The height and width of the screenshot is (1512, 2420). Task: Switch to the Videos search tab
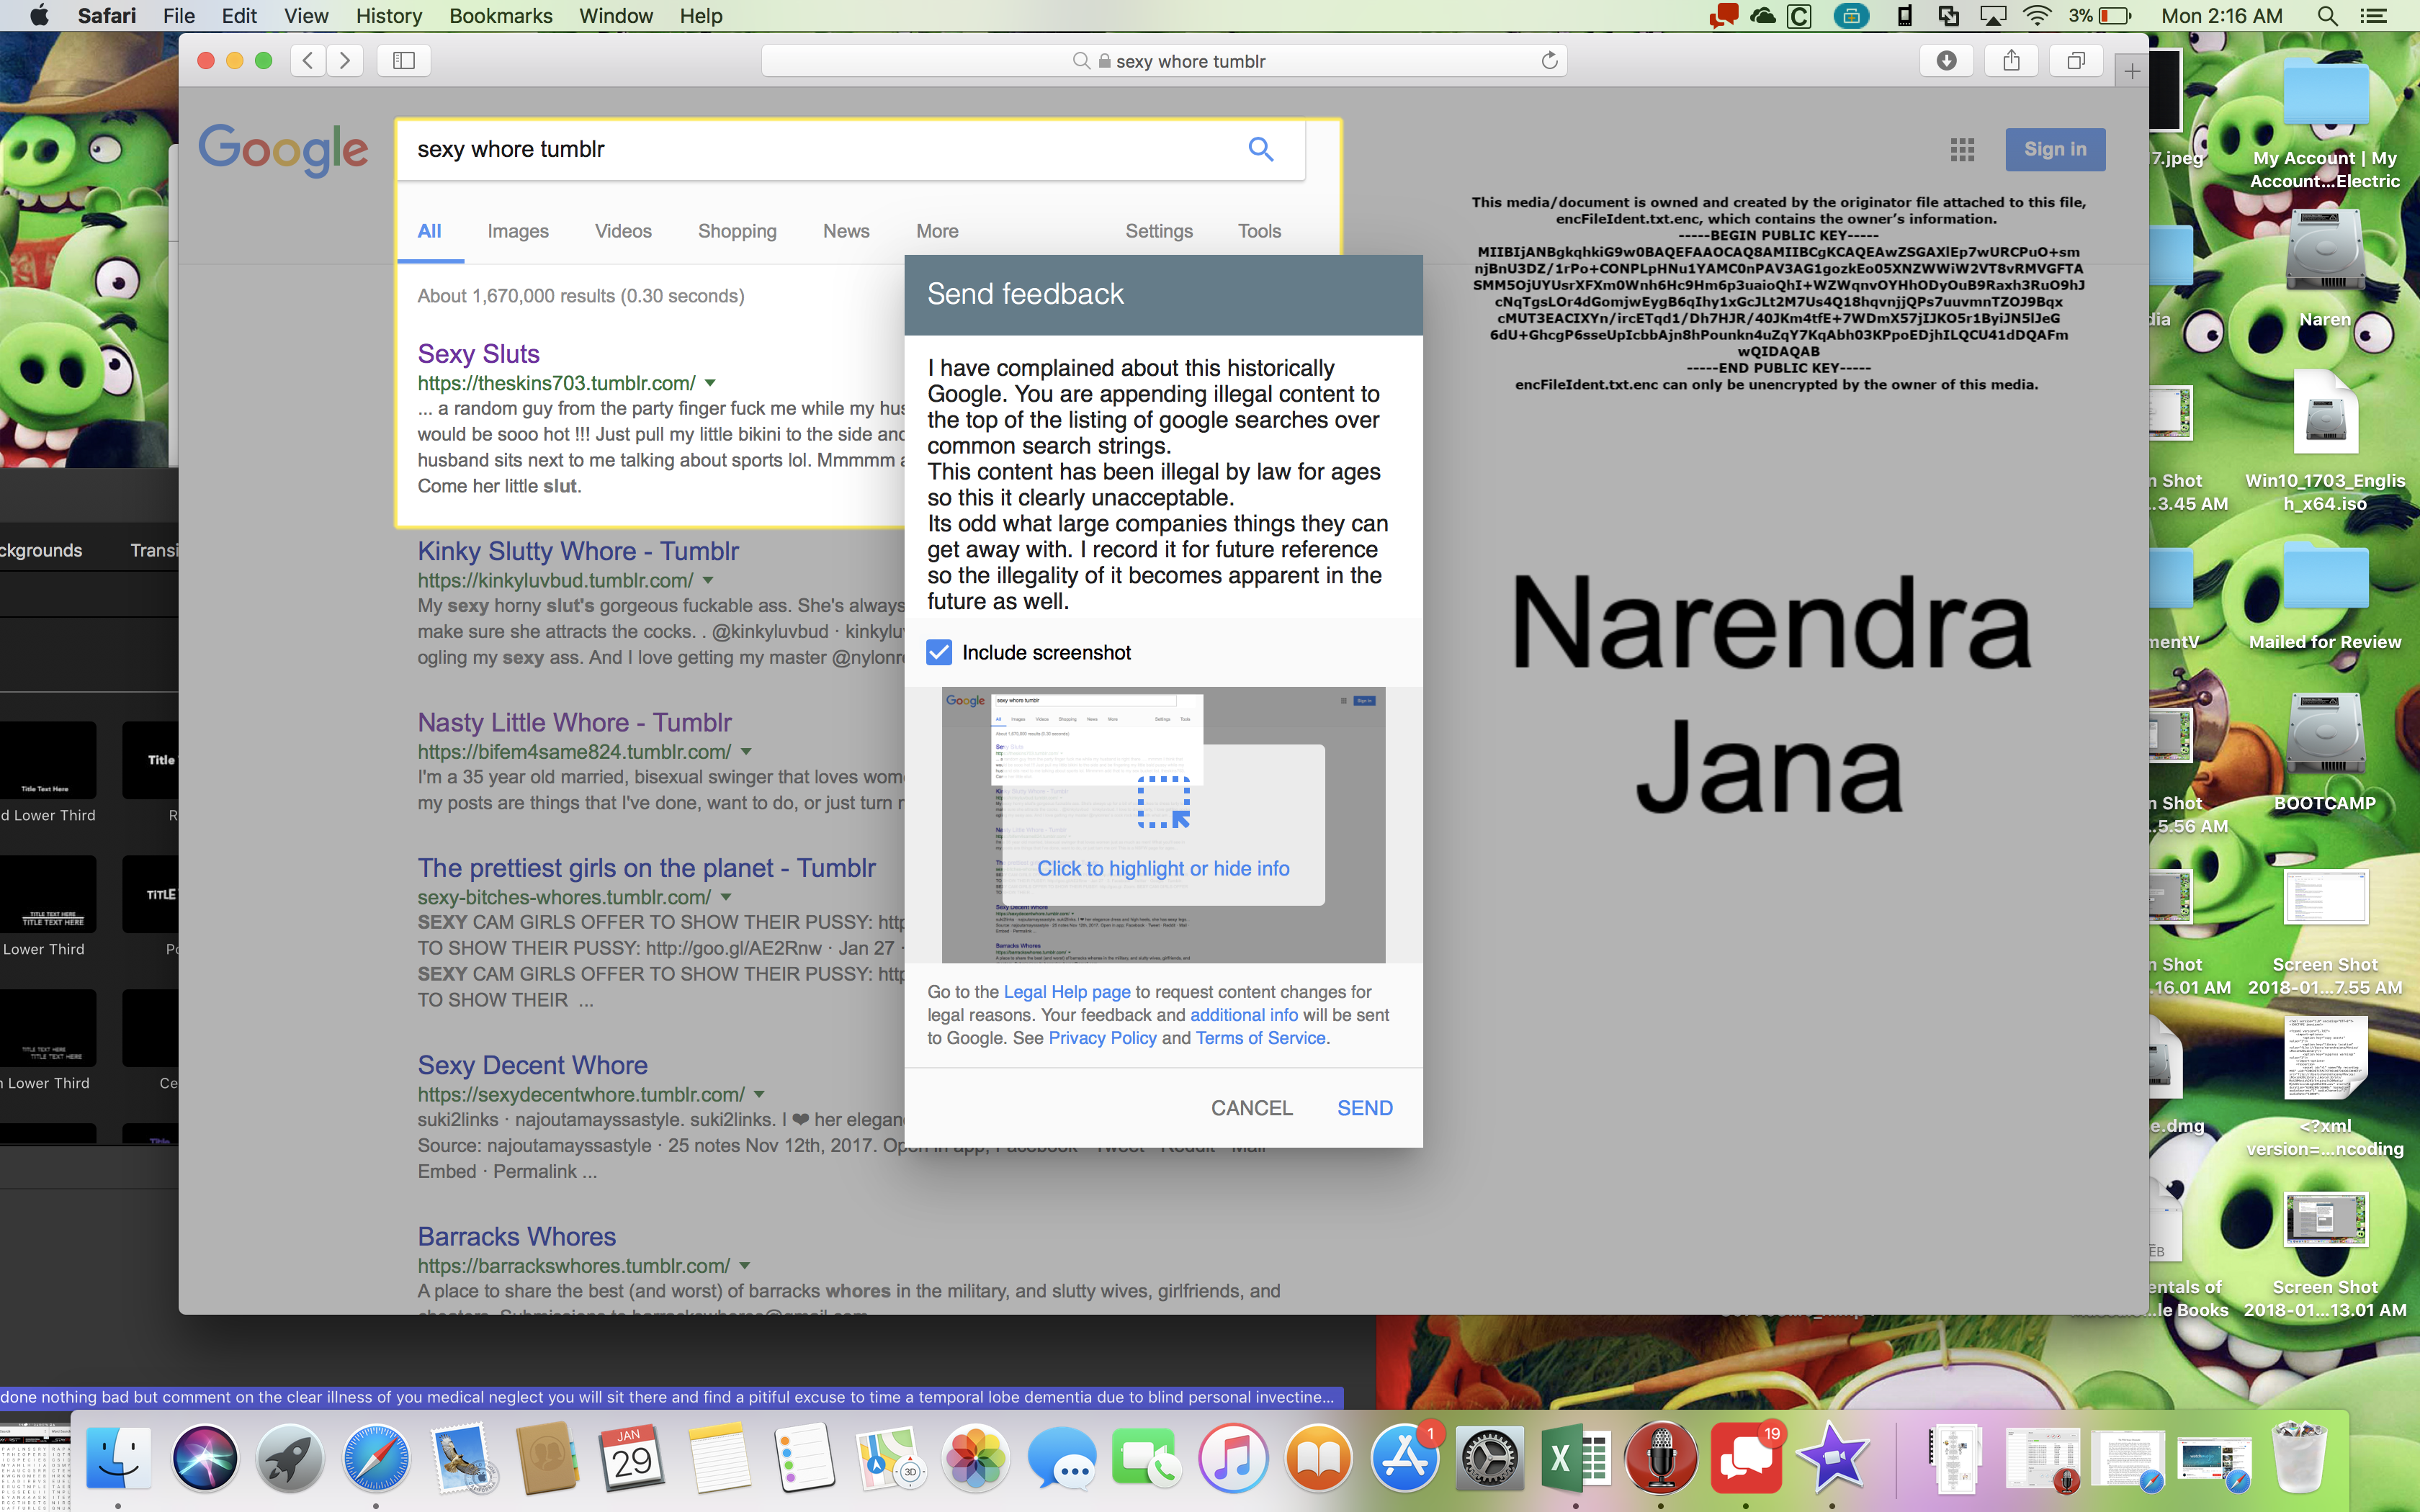point(622,231)
